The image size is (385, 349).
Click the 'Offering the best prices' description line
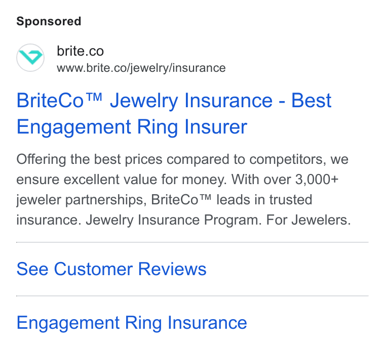point(182,159)
